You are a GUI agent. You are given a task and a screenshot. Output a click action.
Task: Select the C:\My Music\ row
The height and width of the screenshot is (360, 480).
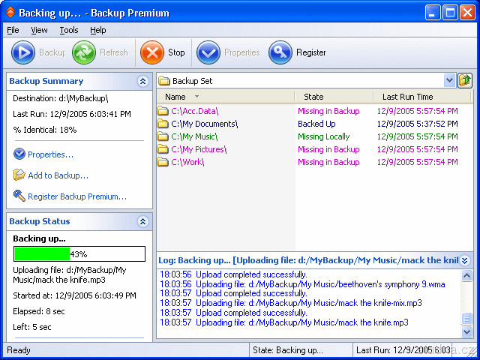[x=315, y=136]
